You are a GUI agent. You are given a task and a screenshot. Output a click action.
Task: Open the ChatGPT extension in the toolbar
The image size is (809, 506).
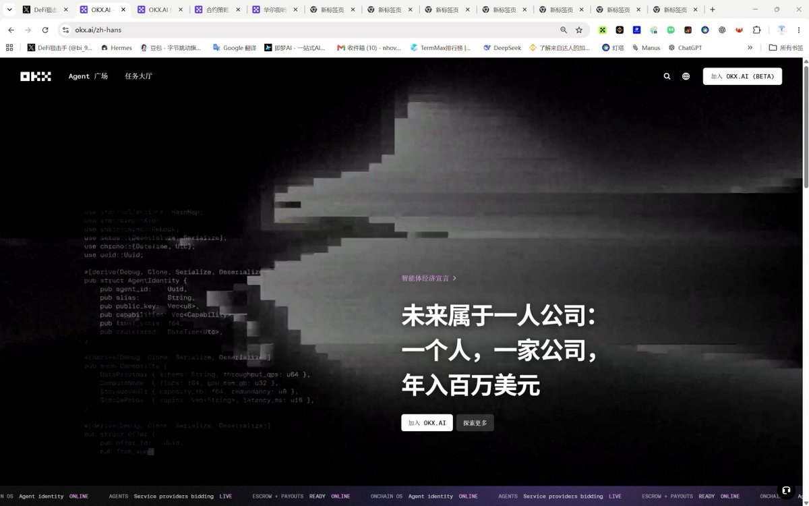722,30
